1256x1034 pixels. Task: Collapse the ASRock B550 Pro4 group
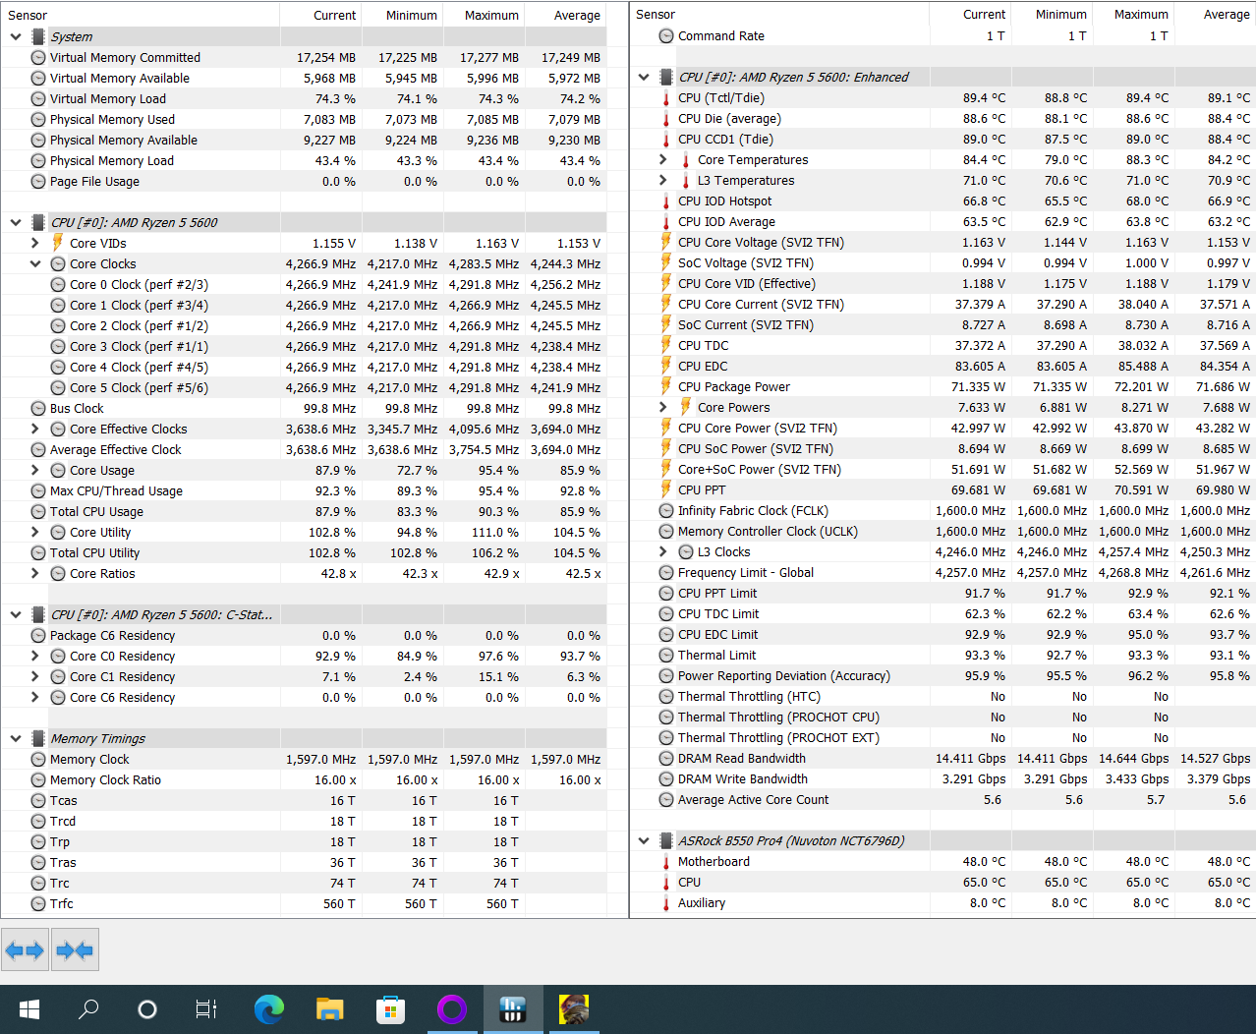click(x=644, y=841)
